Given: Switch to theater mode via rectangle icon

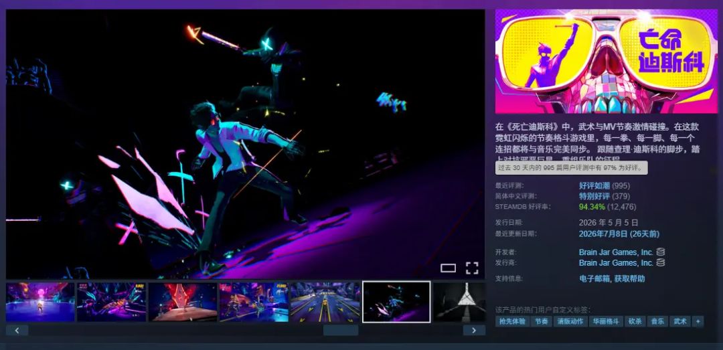Looking at the screenshot, I should pyautogui.click(x=448, y=268).
